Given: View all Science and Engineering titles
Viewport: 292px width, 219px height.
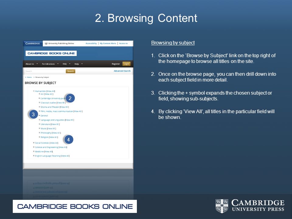Looking at the screenshot, I should click(x=63, y=147).
